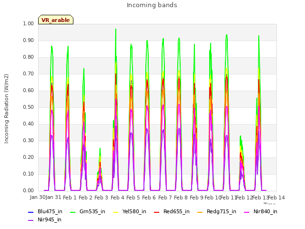Select the Nir840_in legend entry
The width and height of the screenshot is (305, 229).
(x=261, y=211)
